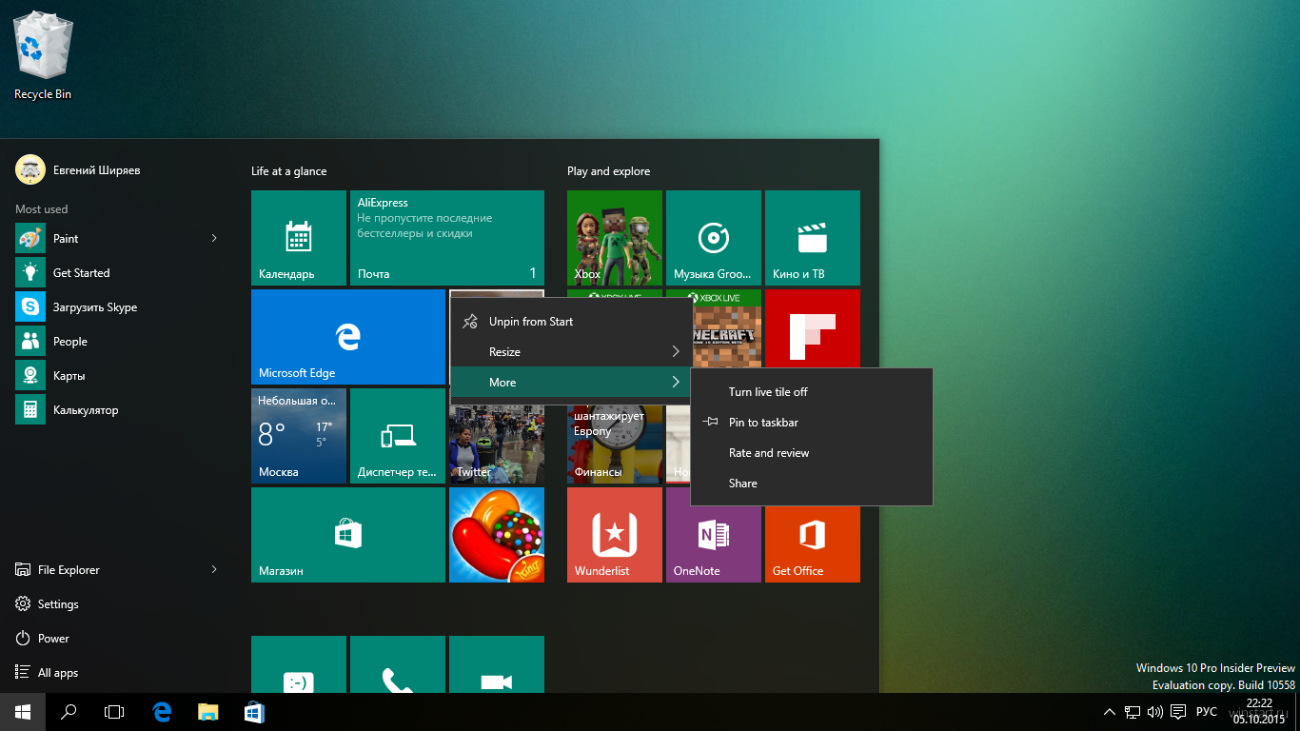Choose Rate and review
1300x731 pixels.
point(812,453)
